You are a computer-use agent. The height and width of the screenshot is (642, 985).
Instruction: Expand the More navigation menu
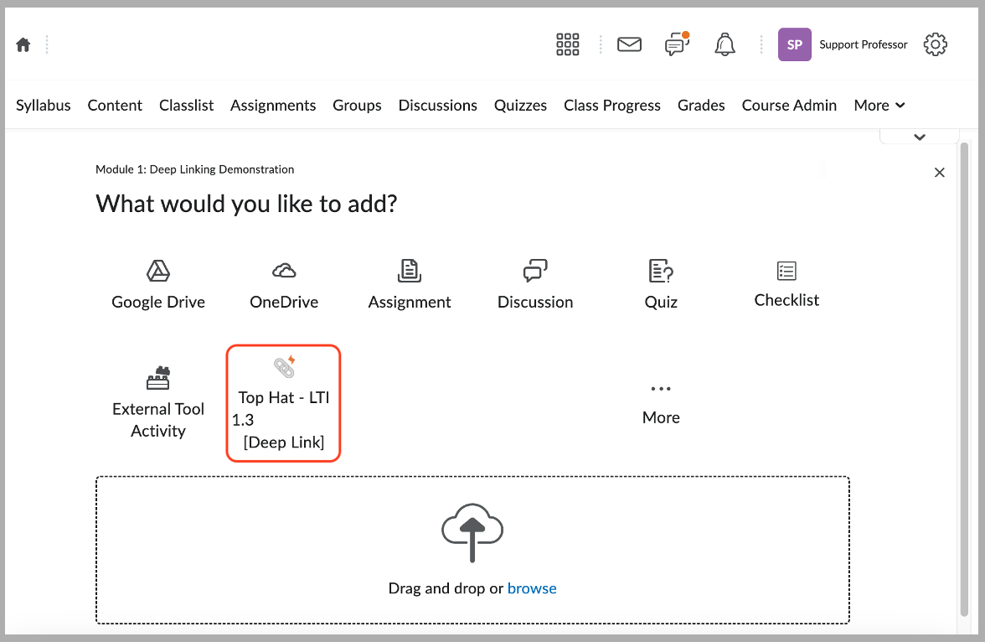(x=879, y=105)
